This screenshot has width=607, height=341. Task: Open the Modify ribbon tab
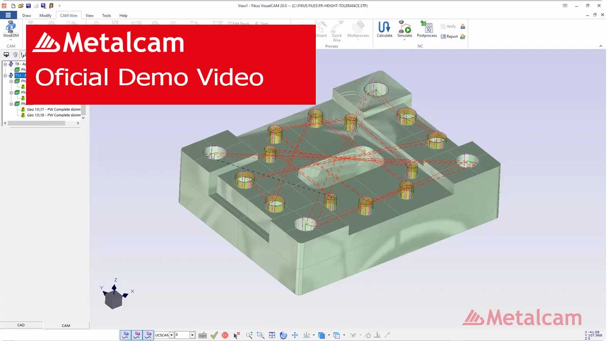pyautogui.click(x=46, y=16)
